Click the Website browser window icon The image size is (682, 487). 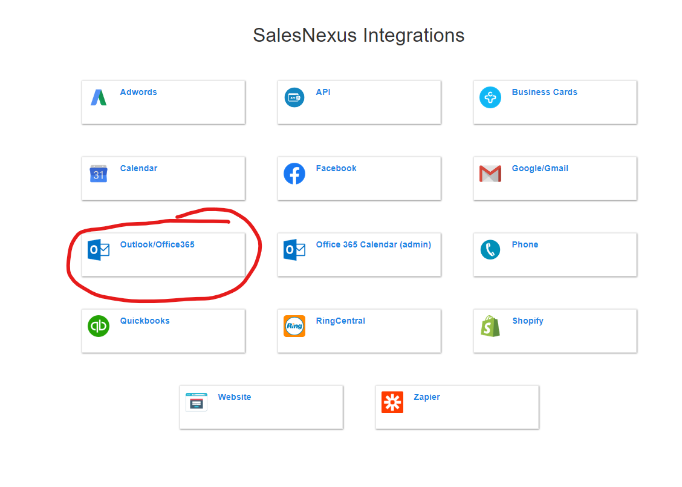196,402
